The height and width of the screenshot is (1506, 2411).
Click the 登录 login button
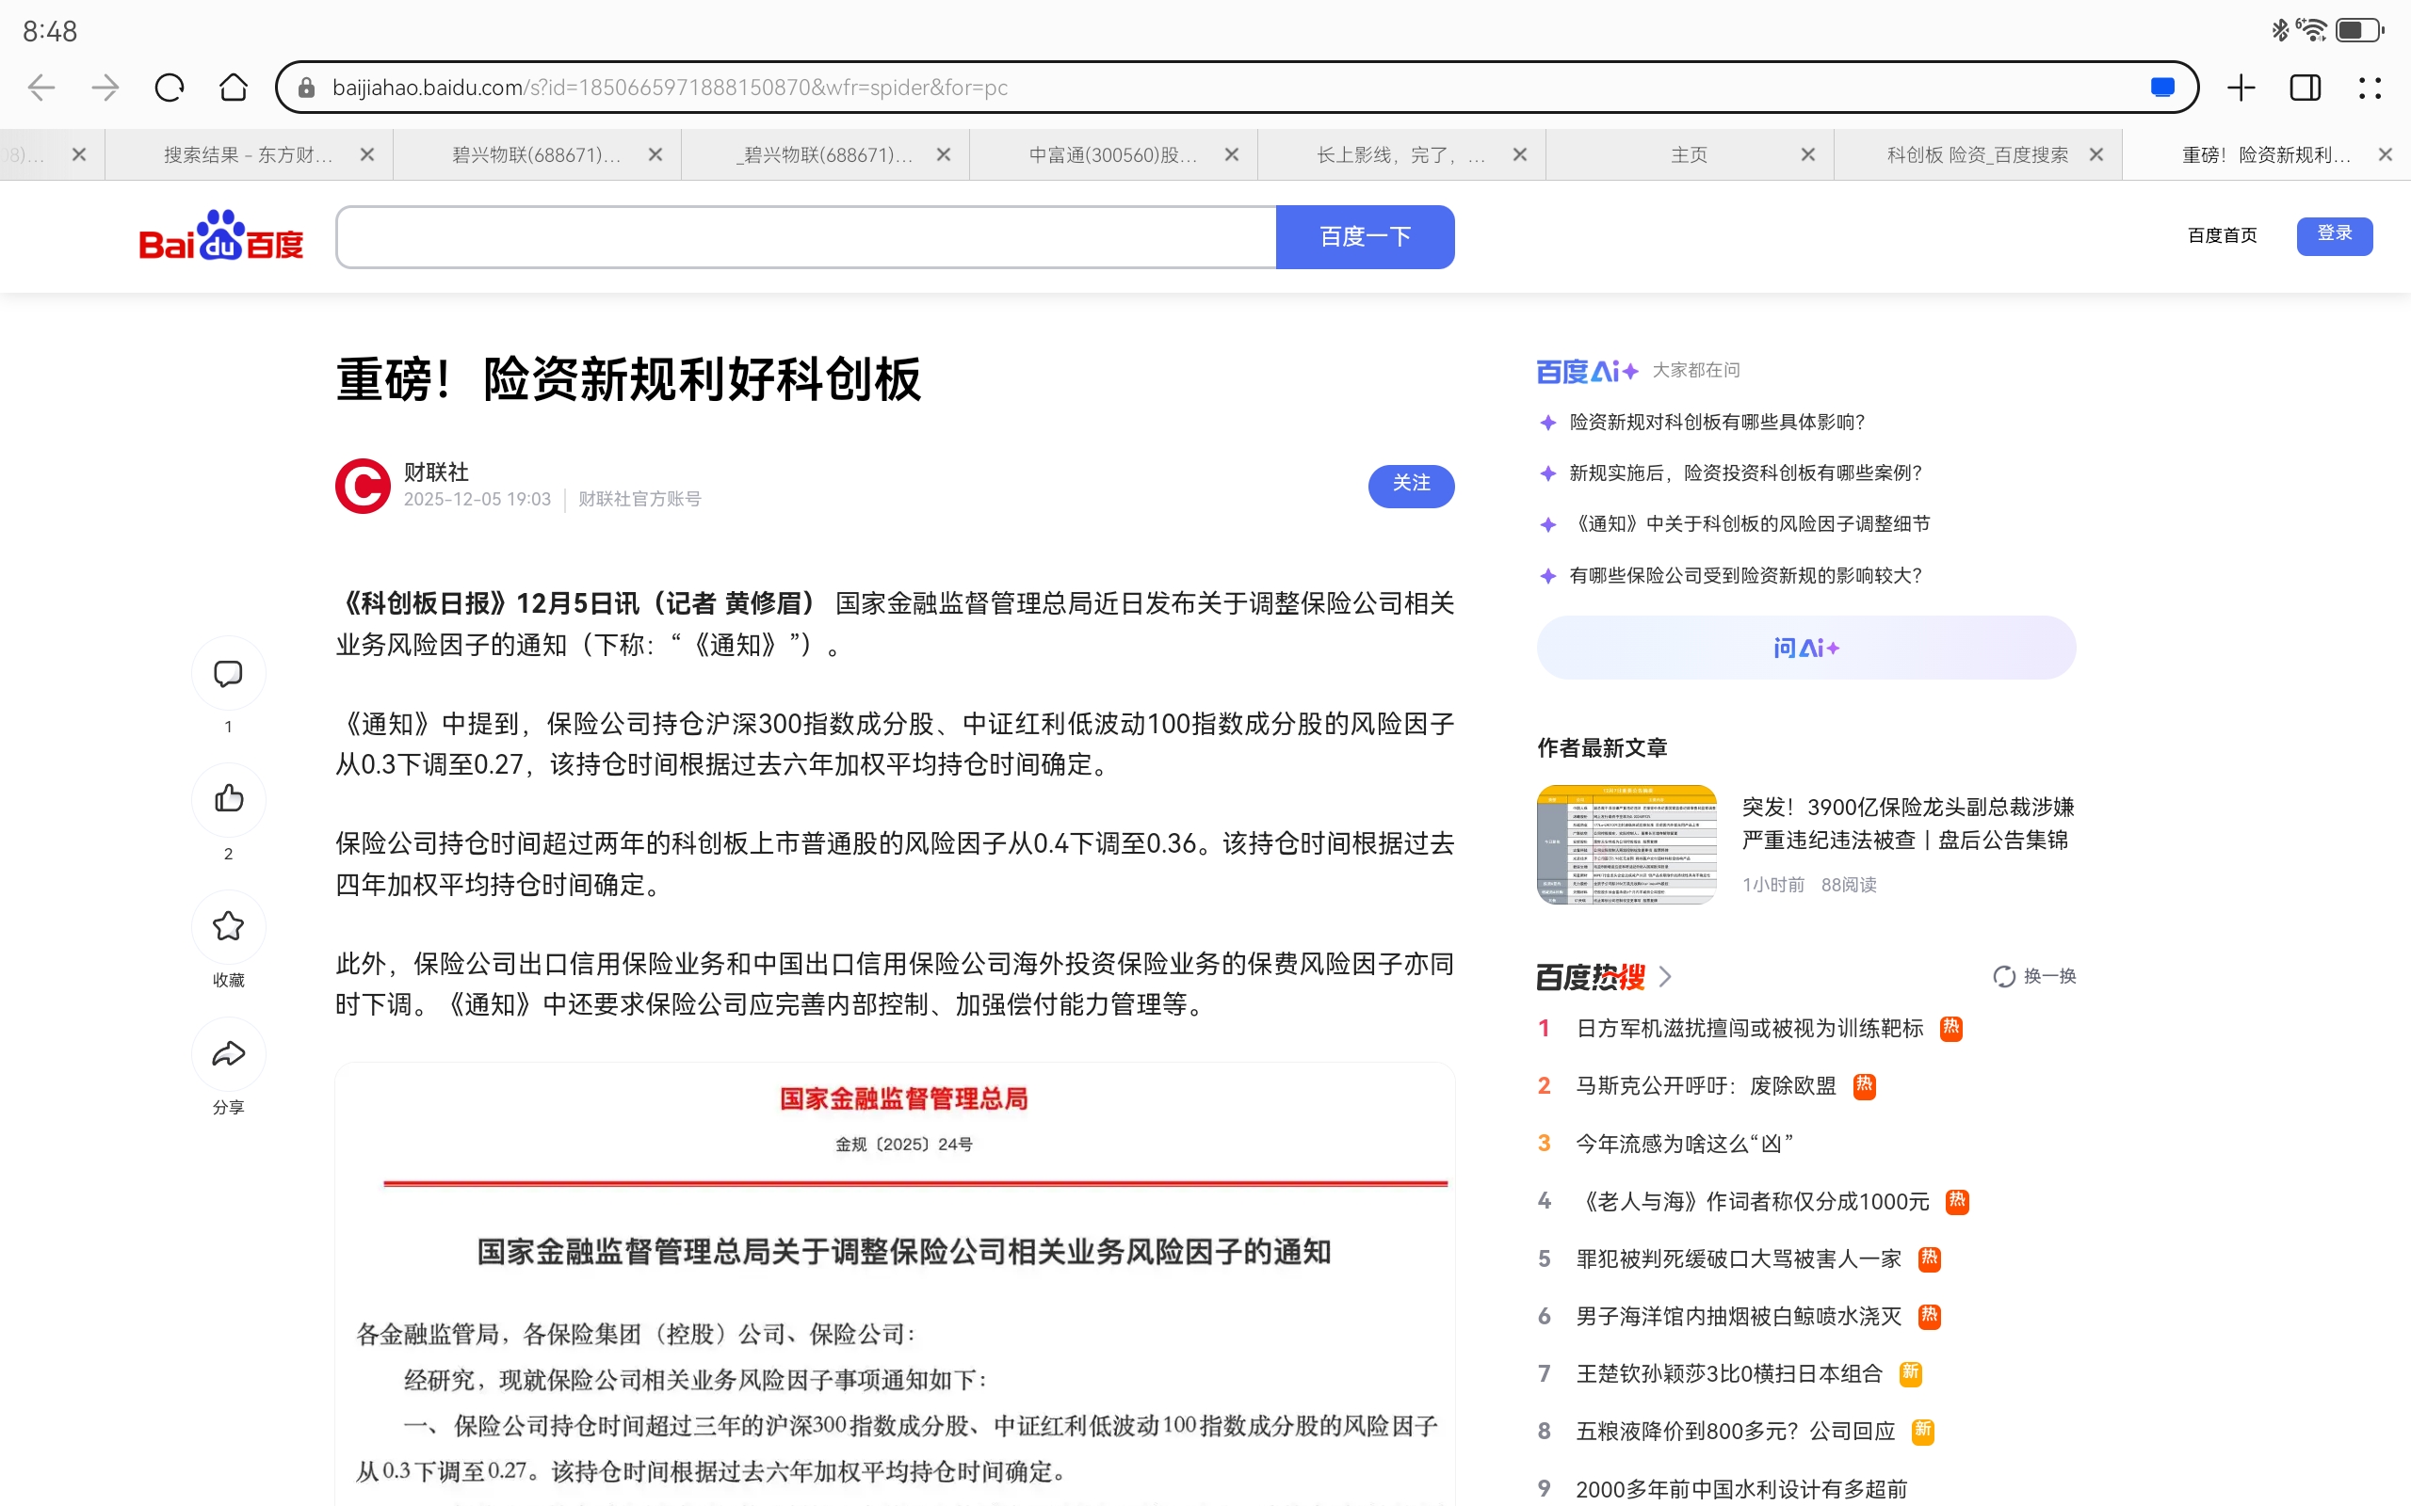pos(2335,235)
